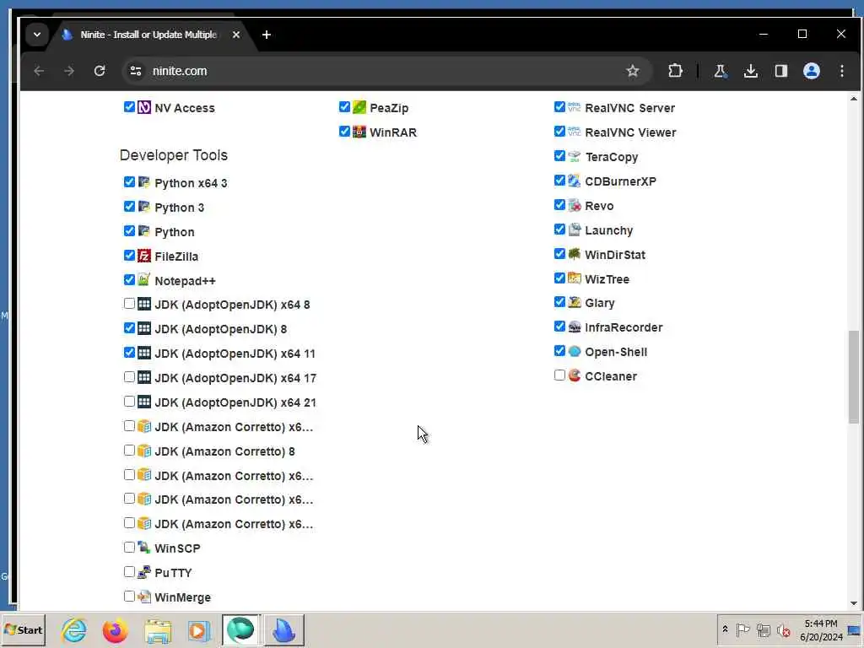Click the taskbar clock showing 5:44 PM
Screen dimensions: 864x648
click(821, 629)
